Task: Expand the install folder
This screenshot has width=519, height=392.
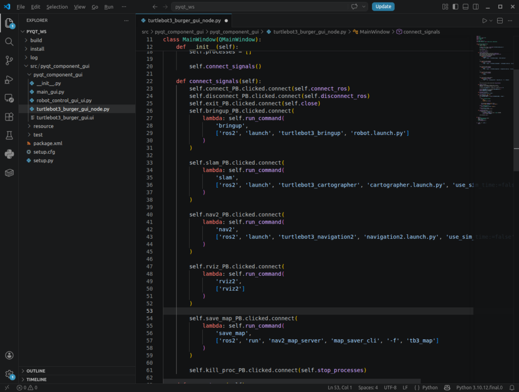Action: point(78,49)
